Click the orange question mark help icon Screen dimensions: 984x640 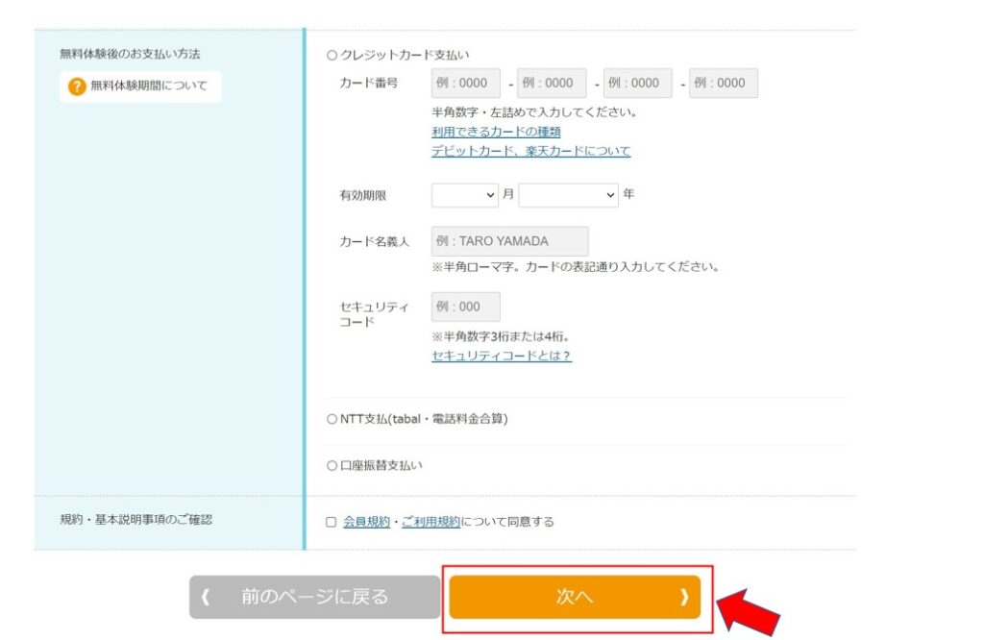coord(77,87)
